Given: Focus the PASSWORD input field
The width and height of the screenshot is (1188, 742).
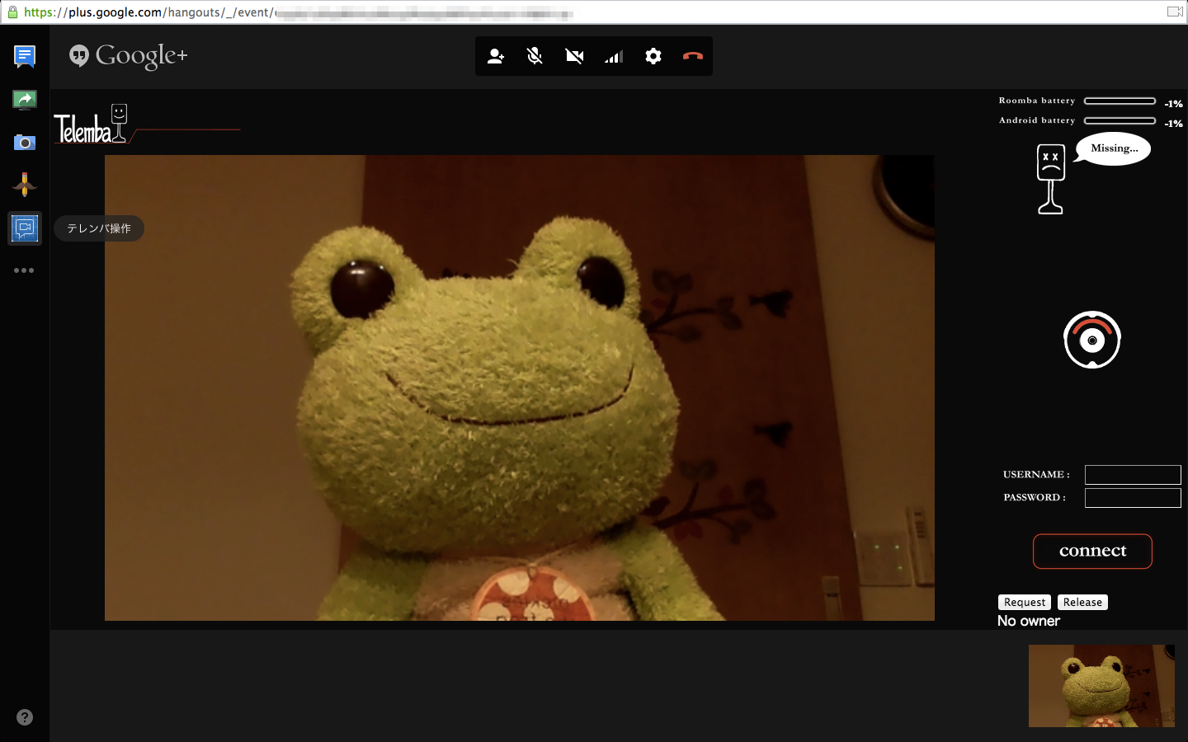Looking at the screenshot, I should tap(1133, 498).
